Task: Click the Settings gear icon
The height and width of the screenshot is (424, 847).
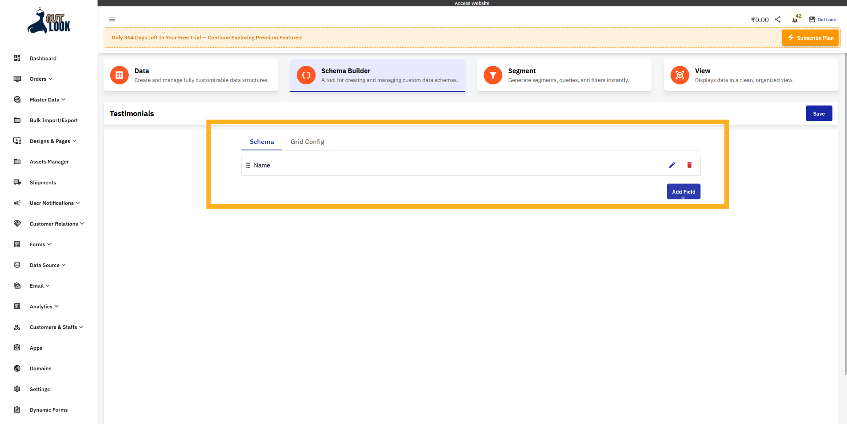Action: point(17,389)
